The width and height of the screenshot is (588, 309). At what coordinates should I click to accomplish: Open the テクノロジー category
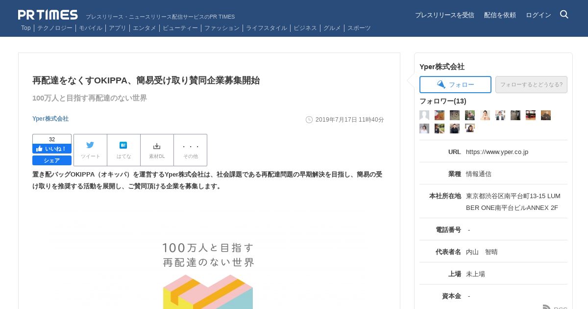[x=55, y=28]
